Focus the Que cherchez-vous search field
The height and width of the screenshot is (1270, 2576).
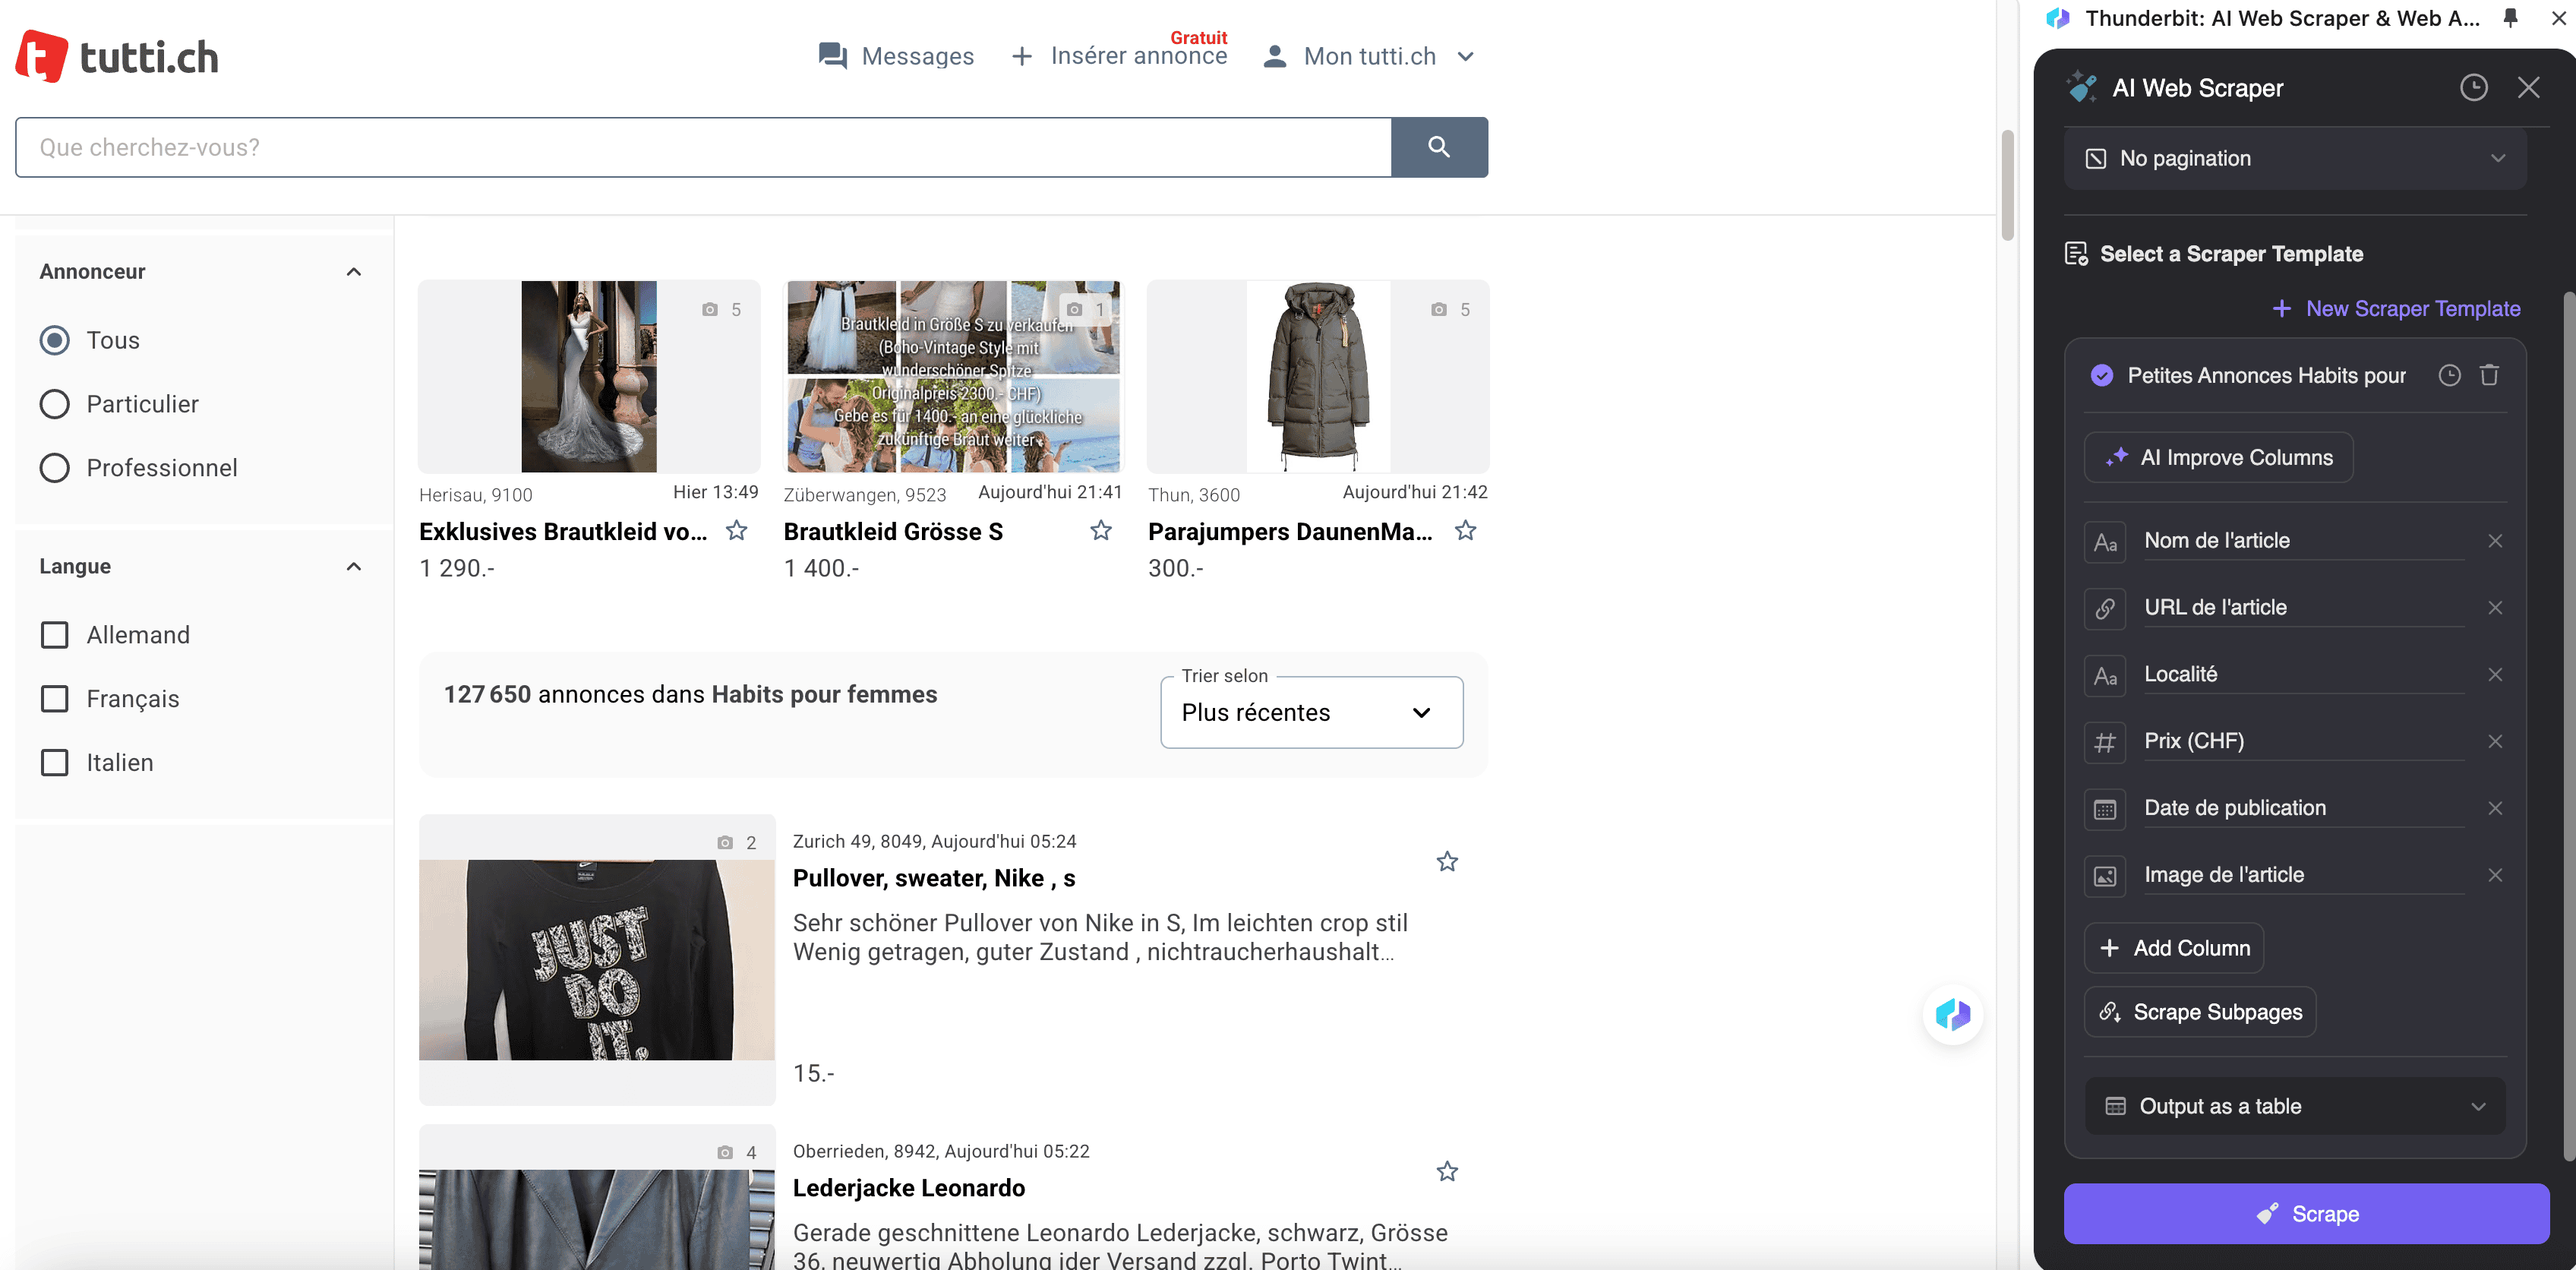click(702, 148)
